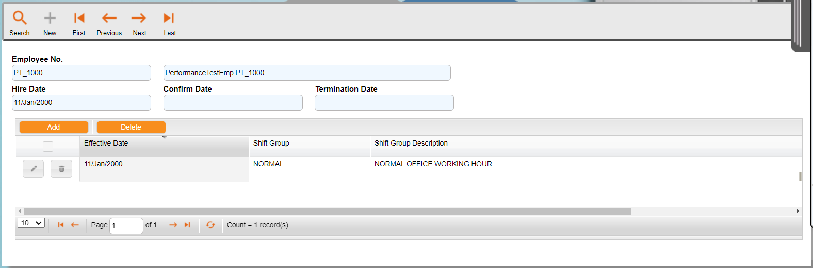
Task: Go to the grid's first page icon
Action: tap(61, 225)
